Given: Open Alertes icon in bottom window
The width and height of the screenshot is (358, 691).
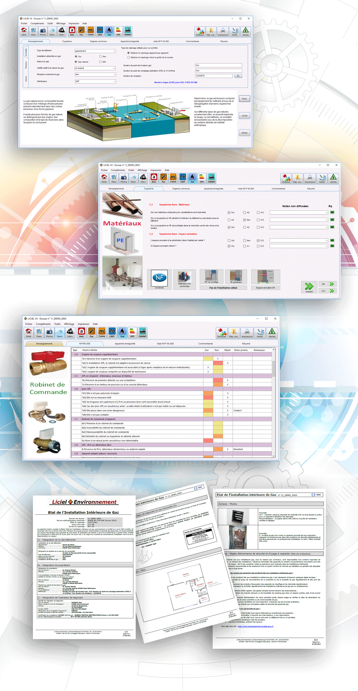Looking at the screenshot, I should pos(272,333).
